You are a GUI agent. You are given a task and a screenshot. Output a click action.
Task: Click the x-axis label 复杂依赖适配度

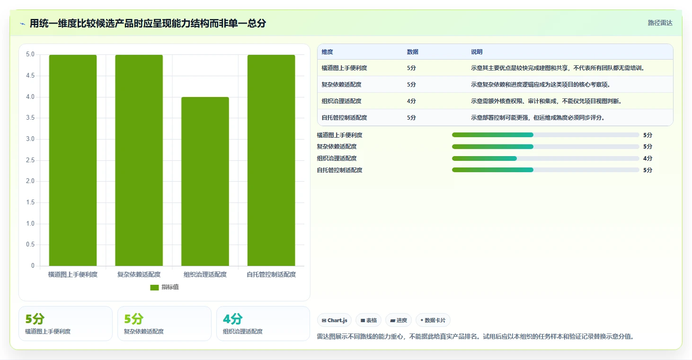[139, 274]
